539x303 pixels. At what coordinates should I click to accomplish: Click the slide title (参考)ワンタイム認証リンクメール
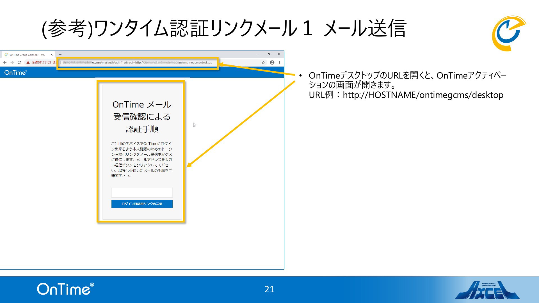[x=224, y=28]
